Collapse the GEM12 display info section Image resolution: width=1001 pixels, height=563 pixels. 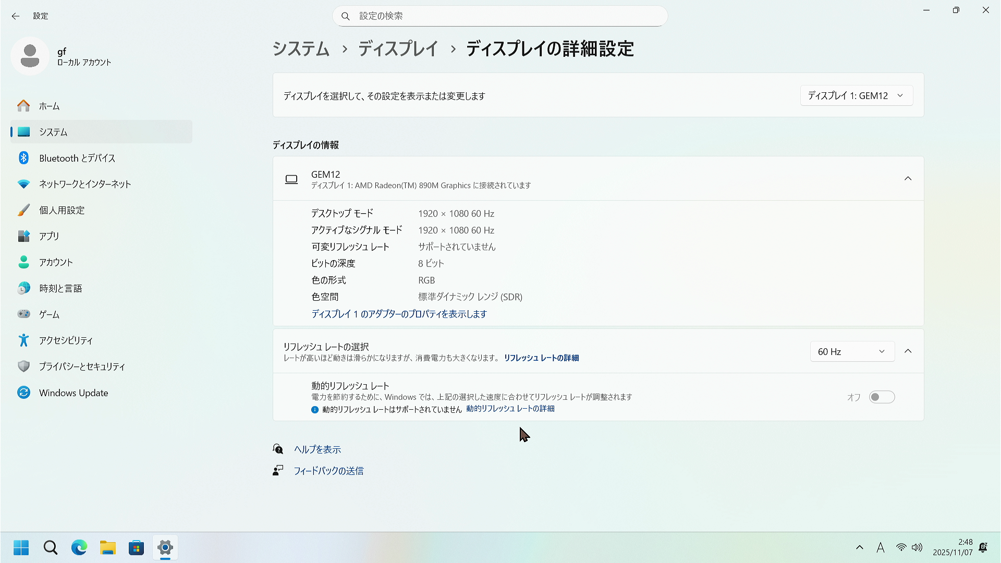pyautogui.click(x=908, y=178)
